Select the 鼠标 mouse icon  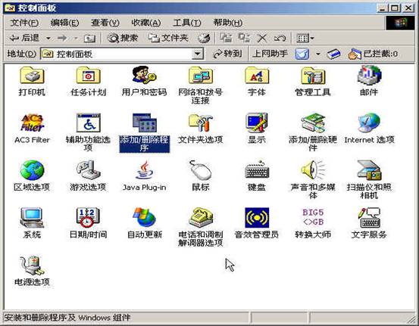(201, 170)
